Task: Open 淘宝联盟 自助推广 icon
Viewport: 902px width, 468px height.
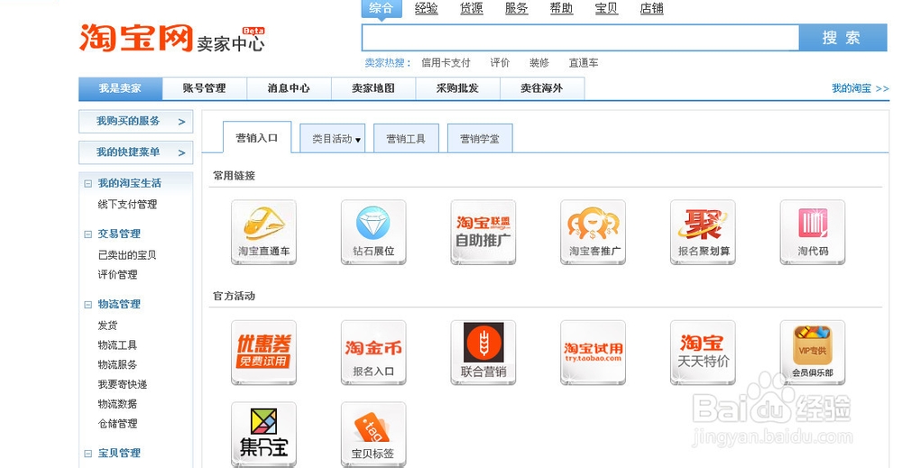Action: (483, 233)
